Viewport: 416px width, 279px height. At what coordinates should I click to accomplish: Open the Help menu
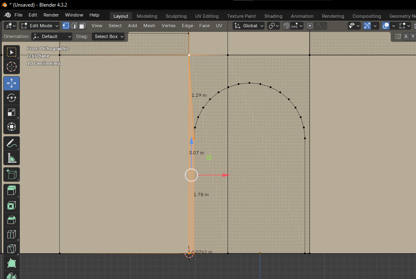pos(94,15)
